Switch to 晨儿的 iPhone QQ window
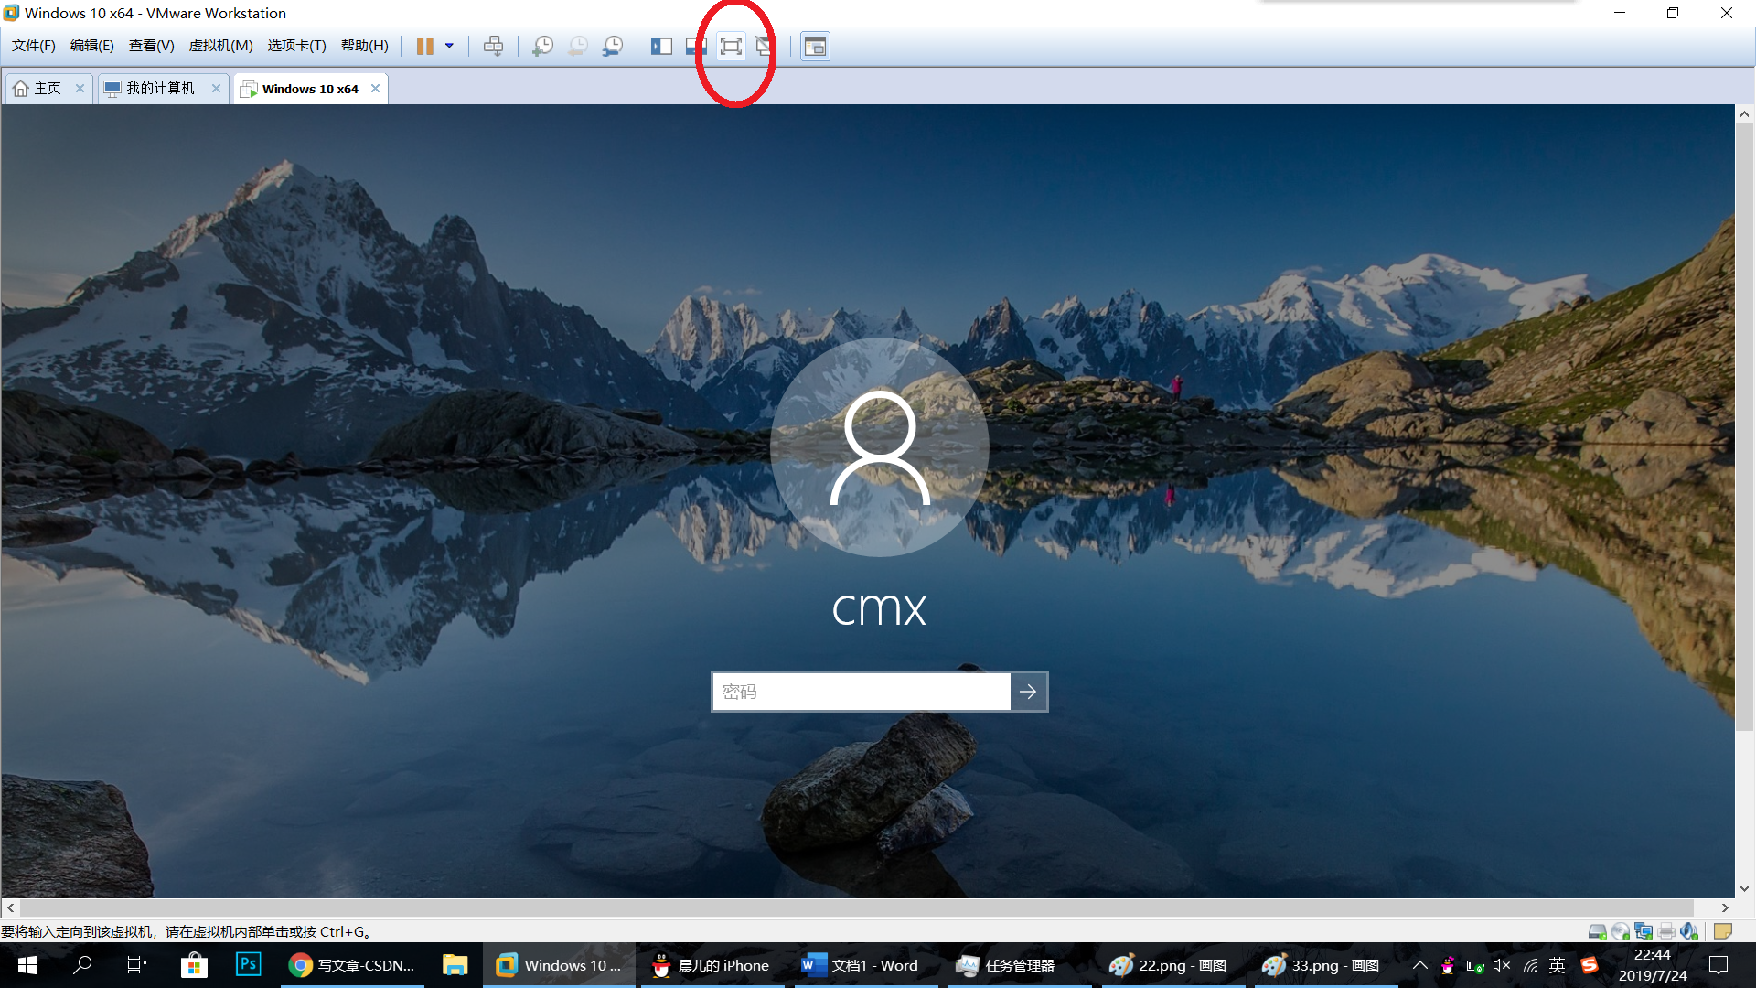This screenshot has height=988, width=1756. coord(711,965)
